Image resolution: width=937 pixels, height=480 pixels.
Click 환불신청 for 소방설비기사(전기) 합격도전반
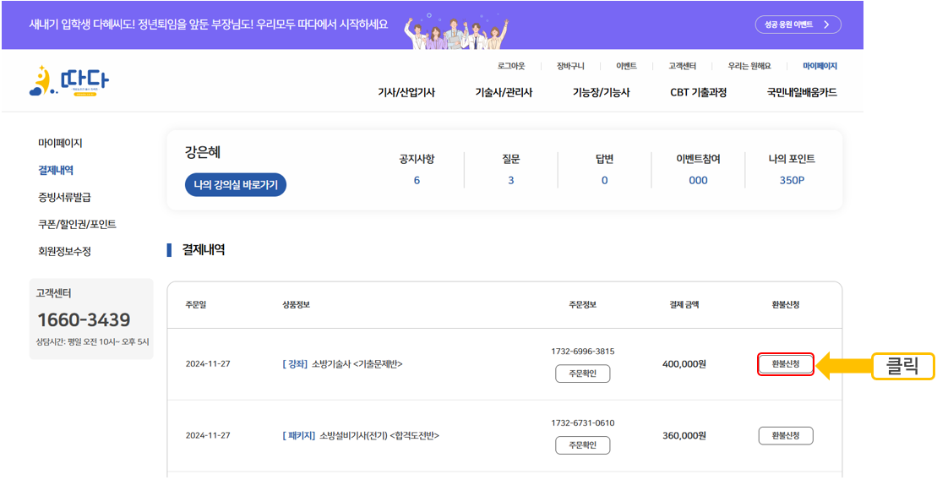tap(786, 435)
